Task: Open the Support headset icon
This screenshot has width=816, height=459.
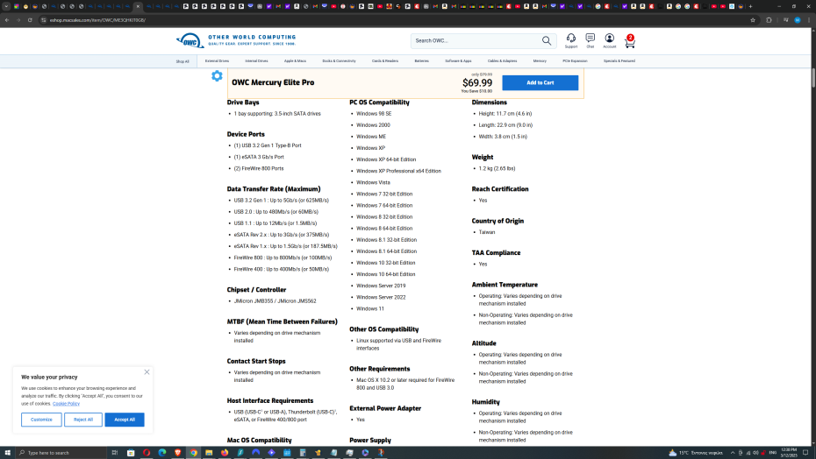Action: (x=571, y=40)
